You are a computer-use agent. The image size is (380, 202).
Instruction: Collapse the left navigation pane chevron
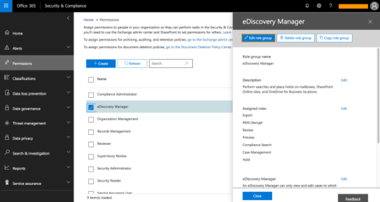[x=68, y=18]
